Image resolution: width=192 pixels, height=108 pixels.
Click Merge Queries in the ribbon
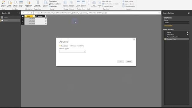coord(128,1)
